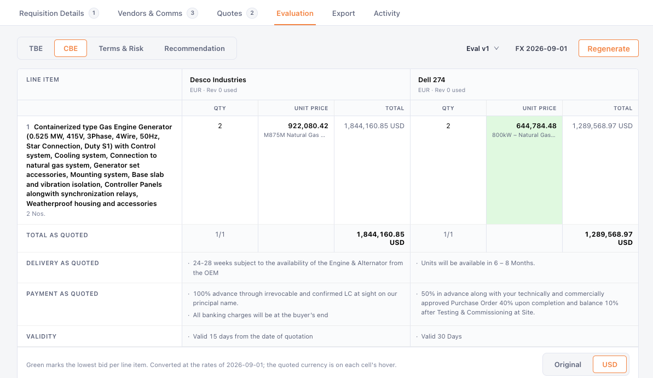Click Desco 1/1 quoted count

pyautogui.click(x=220, y=234)
